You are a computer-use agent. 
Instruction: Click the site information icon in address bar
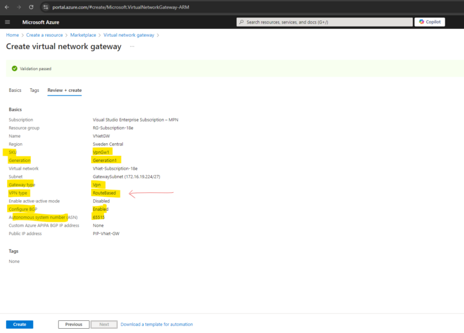[x=45, y=7]
